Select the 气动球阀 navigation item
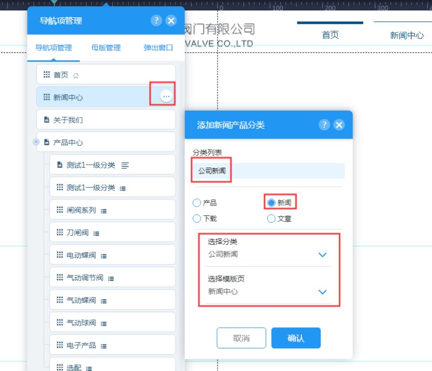 (113, 322)
